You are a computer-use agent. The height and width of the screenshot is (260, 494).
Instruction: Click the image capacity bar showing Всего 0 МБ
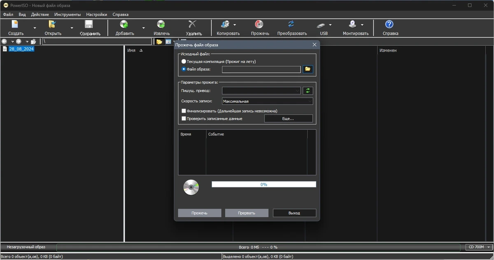pos(258,247)
